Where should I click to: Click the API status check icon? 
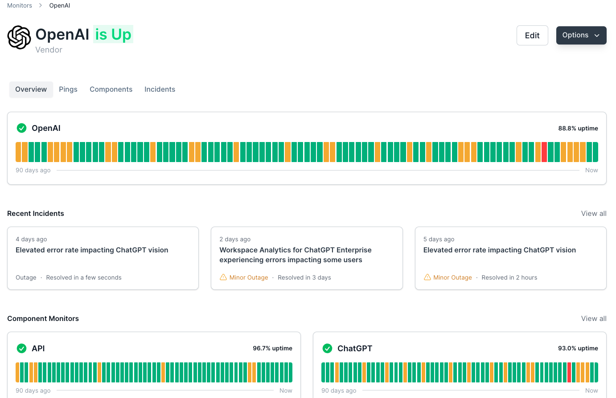pyautogui.click(x=21, y=349)
